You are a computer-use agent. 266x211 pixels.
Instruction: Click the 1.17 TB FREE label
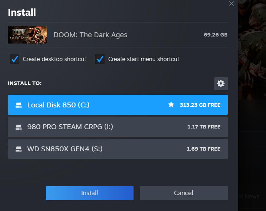click(x=204, y=127)
